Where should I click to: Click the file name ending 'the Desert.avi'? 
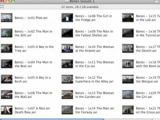[x=148, y=49]
